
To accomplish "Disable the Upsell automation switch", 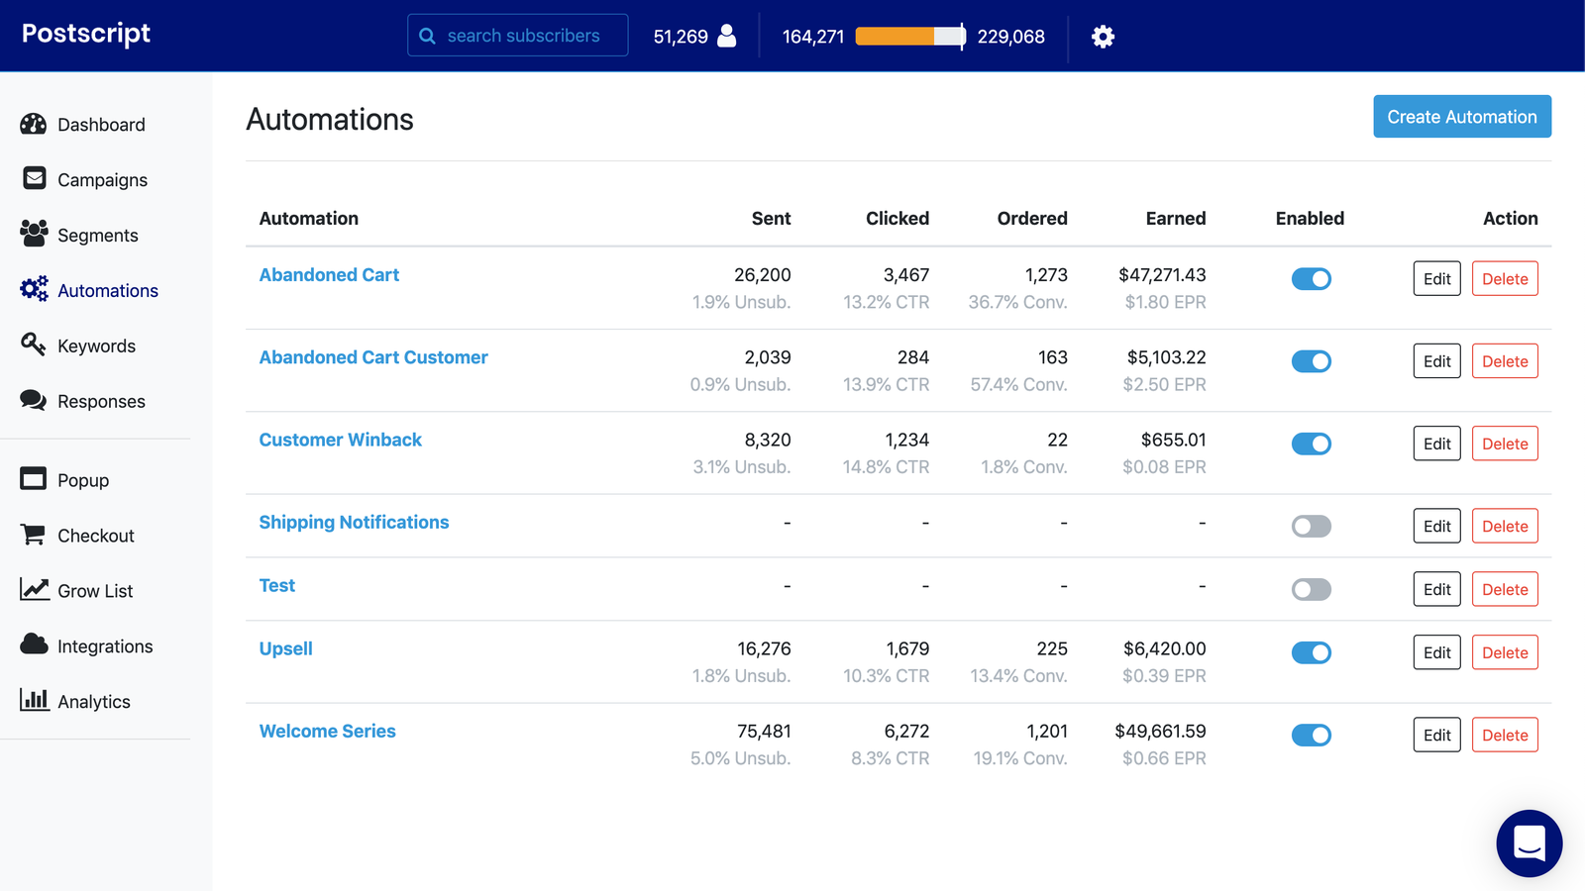I will (x=1311, y=652).
